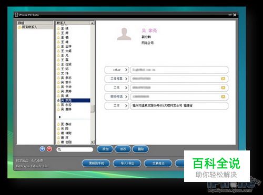Click the 更新到手机 button

(96, 164)
